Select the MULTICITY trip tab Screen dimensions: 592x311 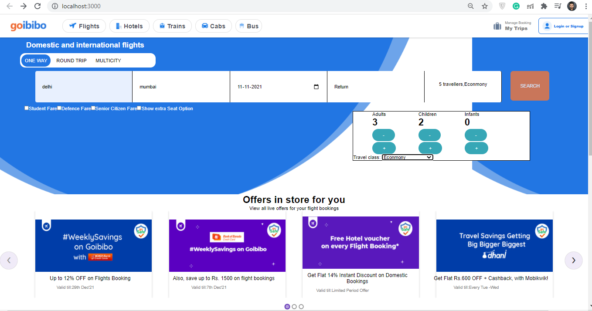click(x=108, y=60)
